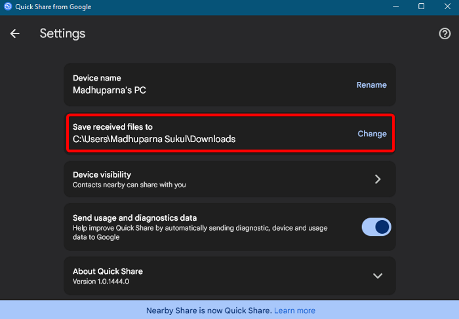Click the 'Help improve Quick Share' description text
Screen dimensions: 459x319
click(200, 233)
